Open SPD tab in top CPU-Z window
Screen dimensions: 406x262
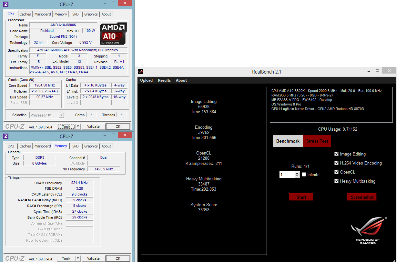(x=76, y=14)
